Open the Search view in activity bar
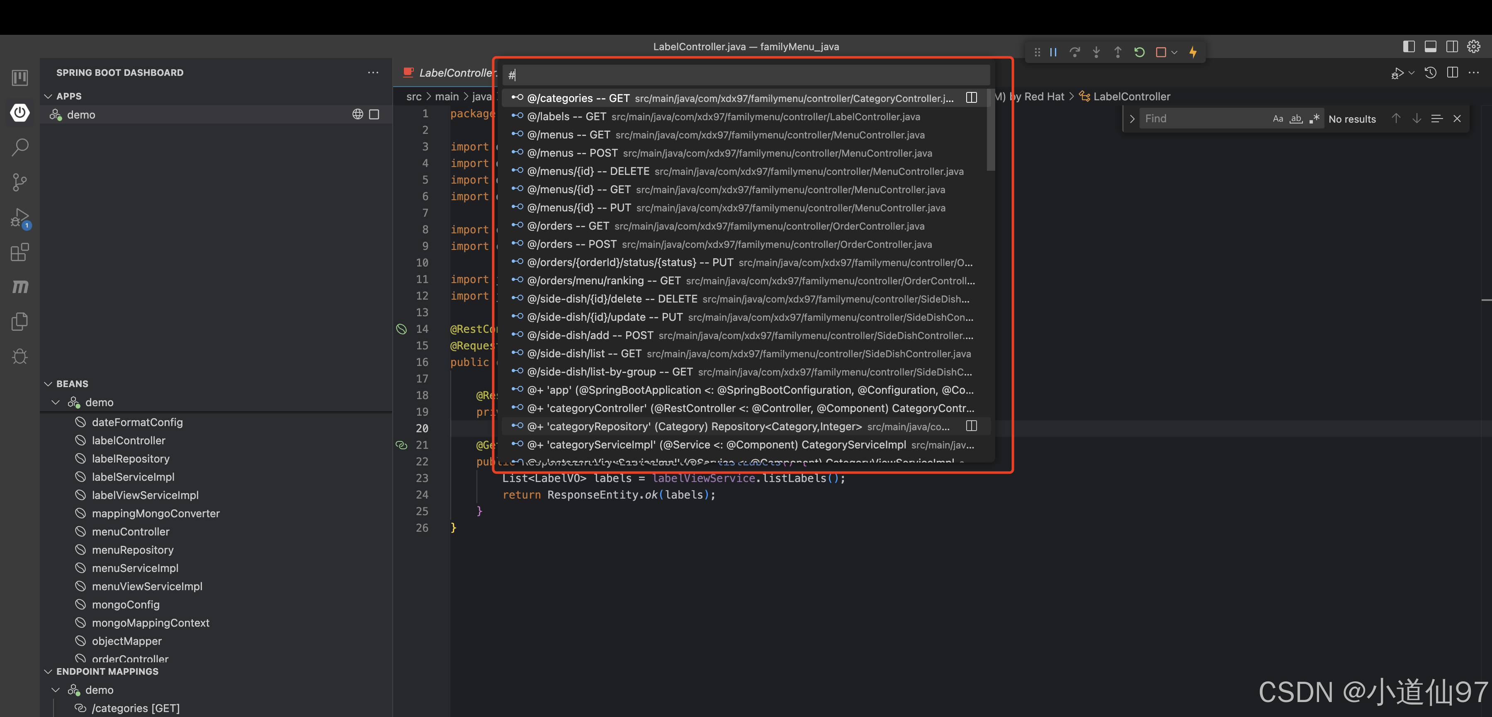This screenshot has height=717, width=1492. (x=19, y=147)
